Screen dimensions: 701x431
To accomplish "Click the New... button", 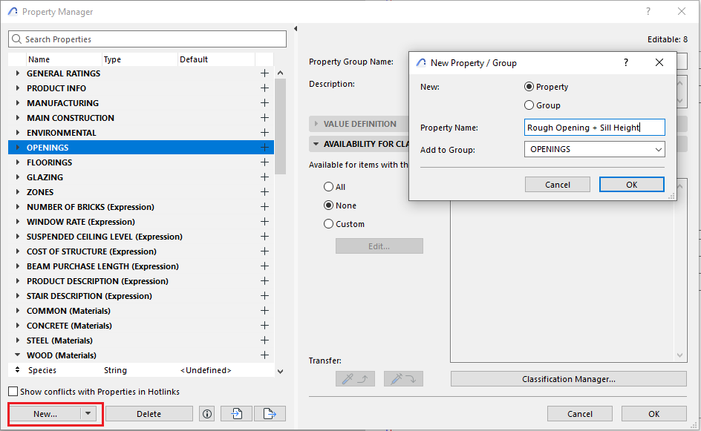I will 45,414.
